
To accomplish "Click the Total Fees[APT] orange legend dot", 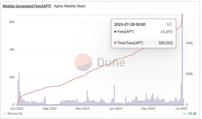I will [x=115, y=43].
